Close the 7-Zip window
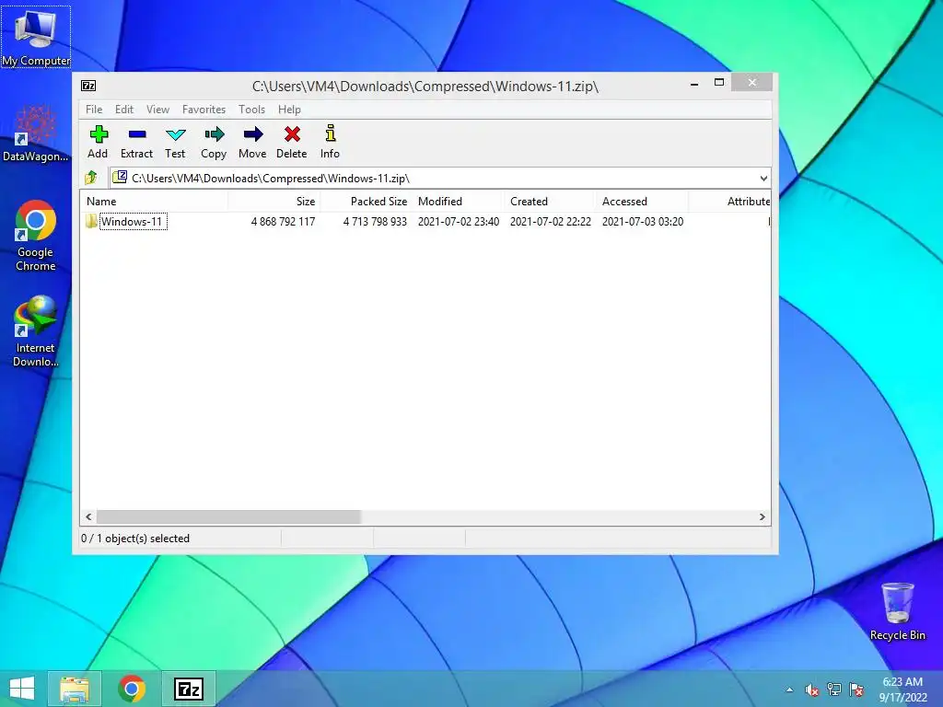 pos(751,82)
